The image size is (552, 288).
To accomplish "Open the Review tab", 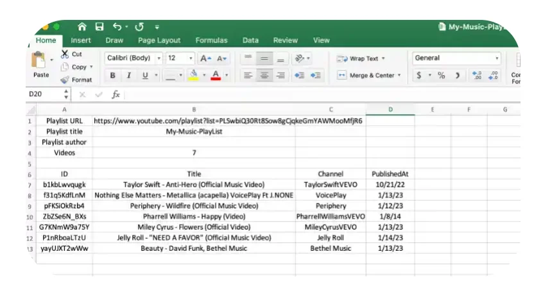I will 286,40.
